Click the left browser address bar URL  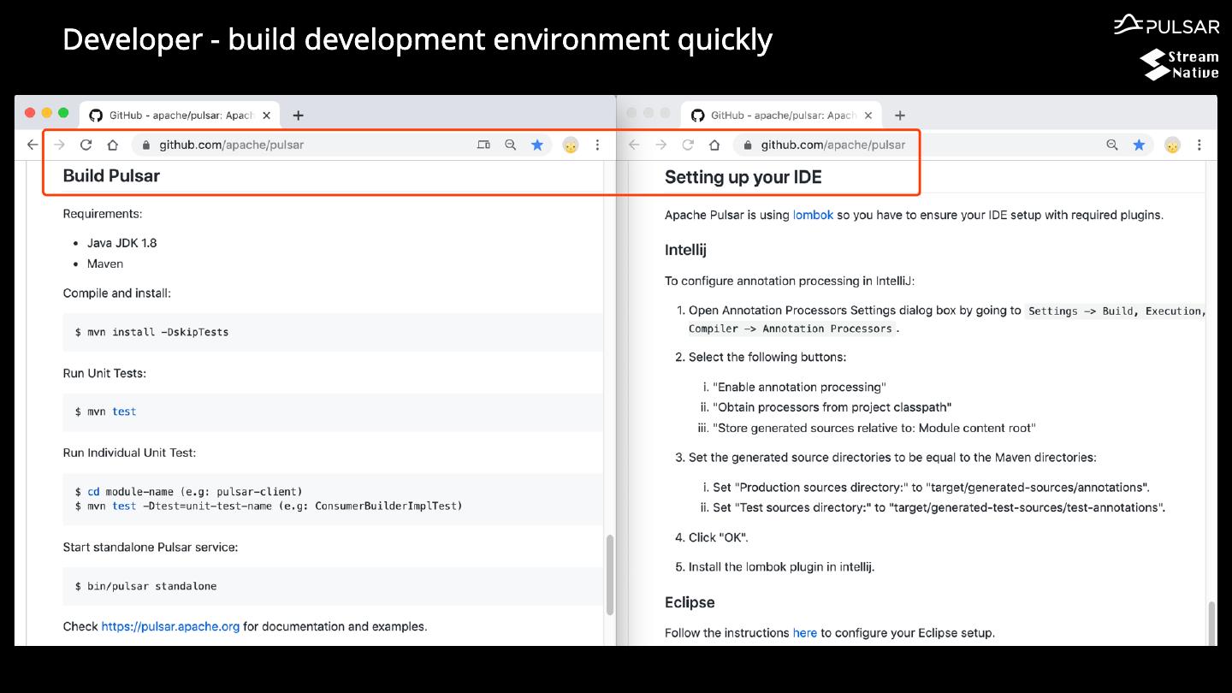(231, 145)
